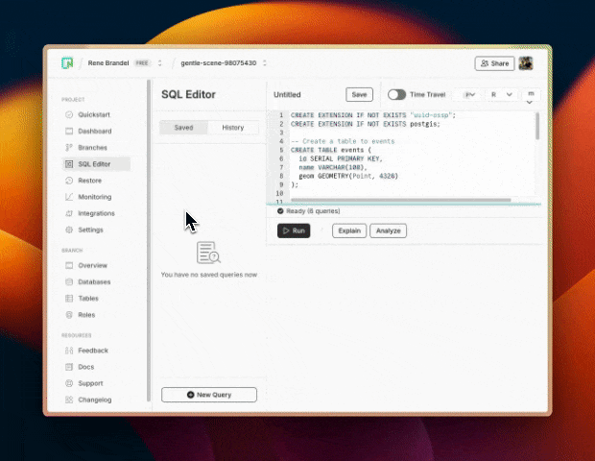Open the Restore section icon
The height and width of the screenshot is (461, 595).
click(69, 181)
